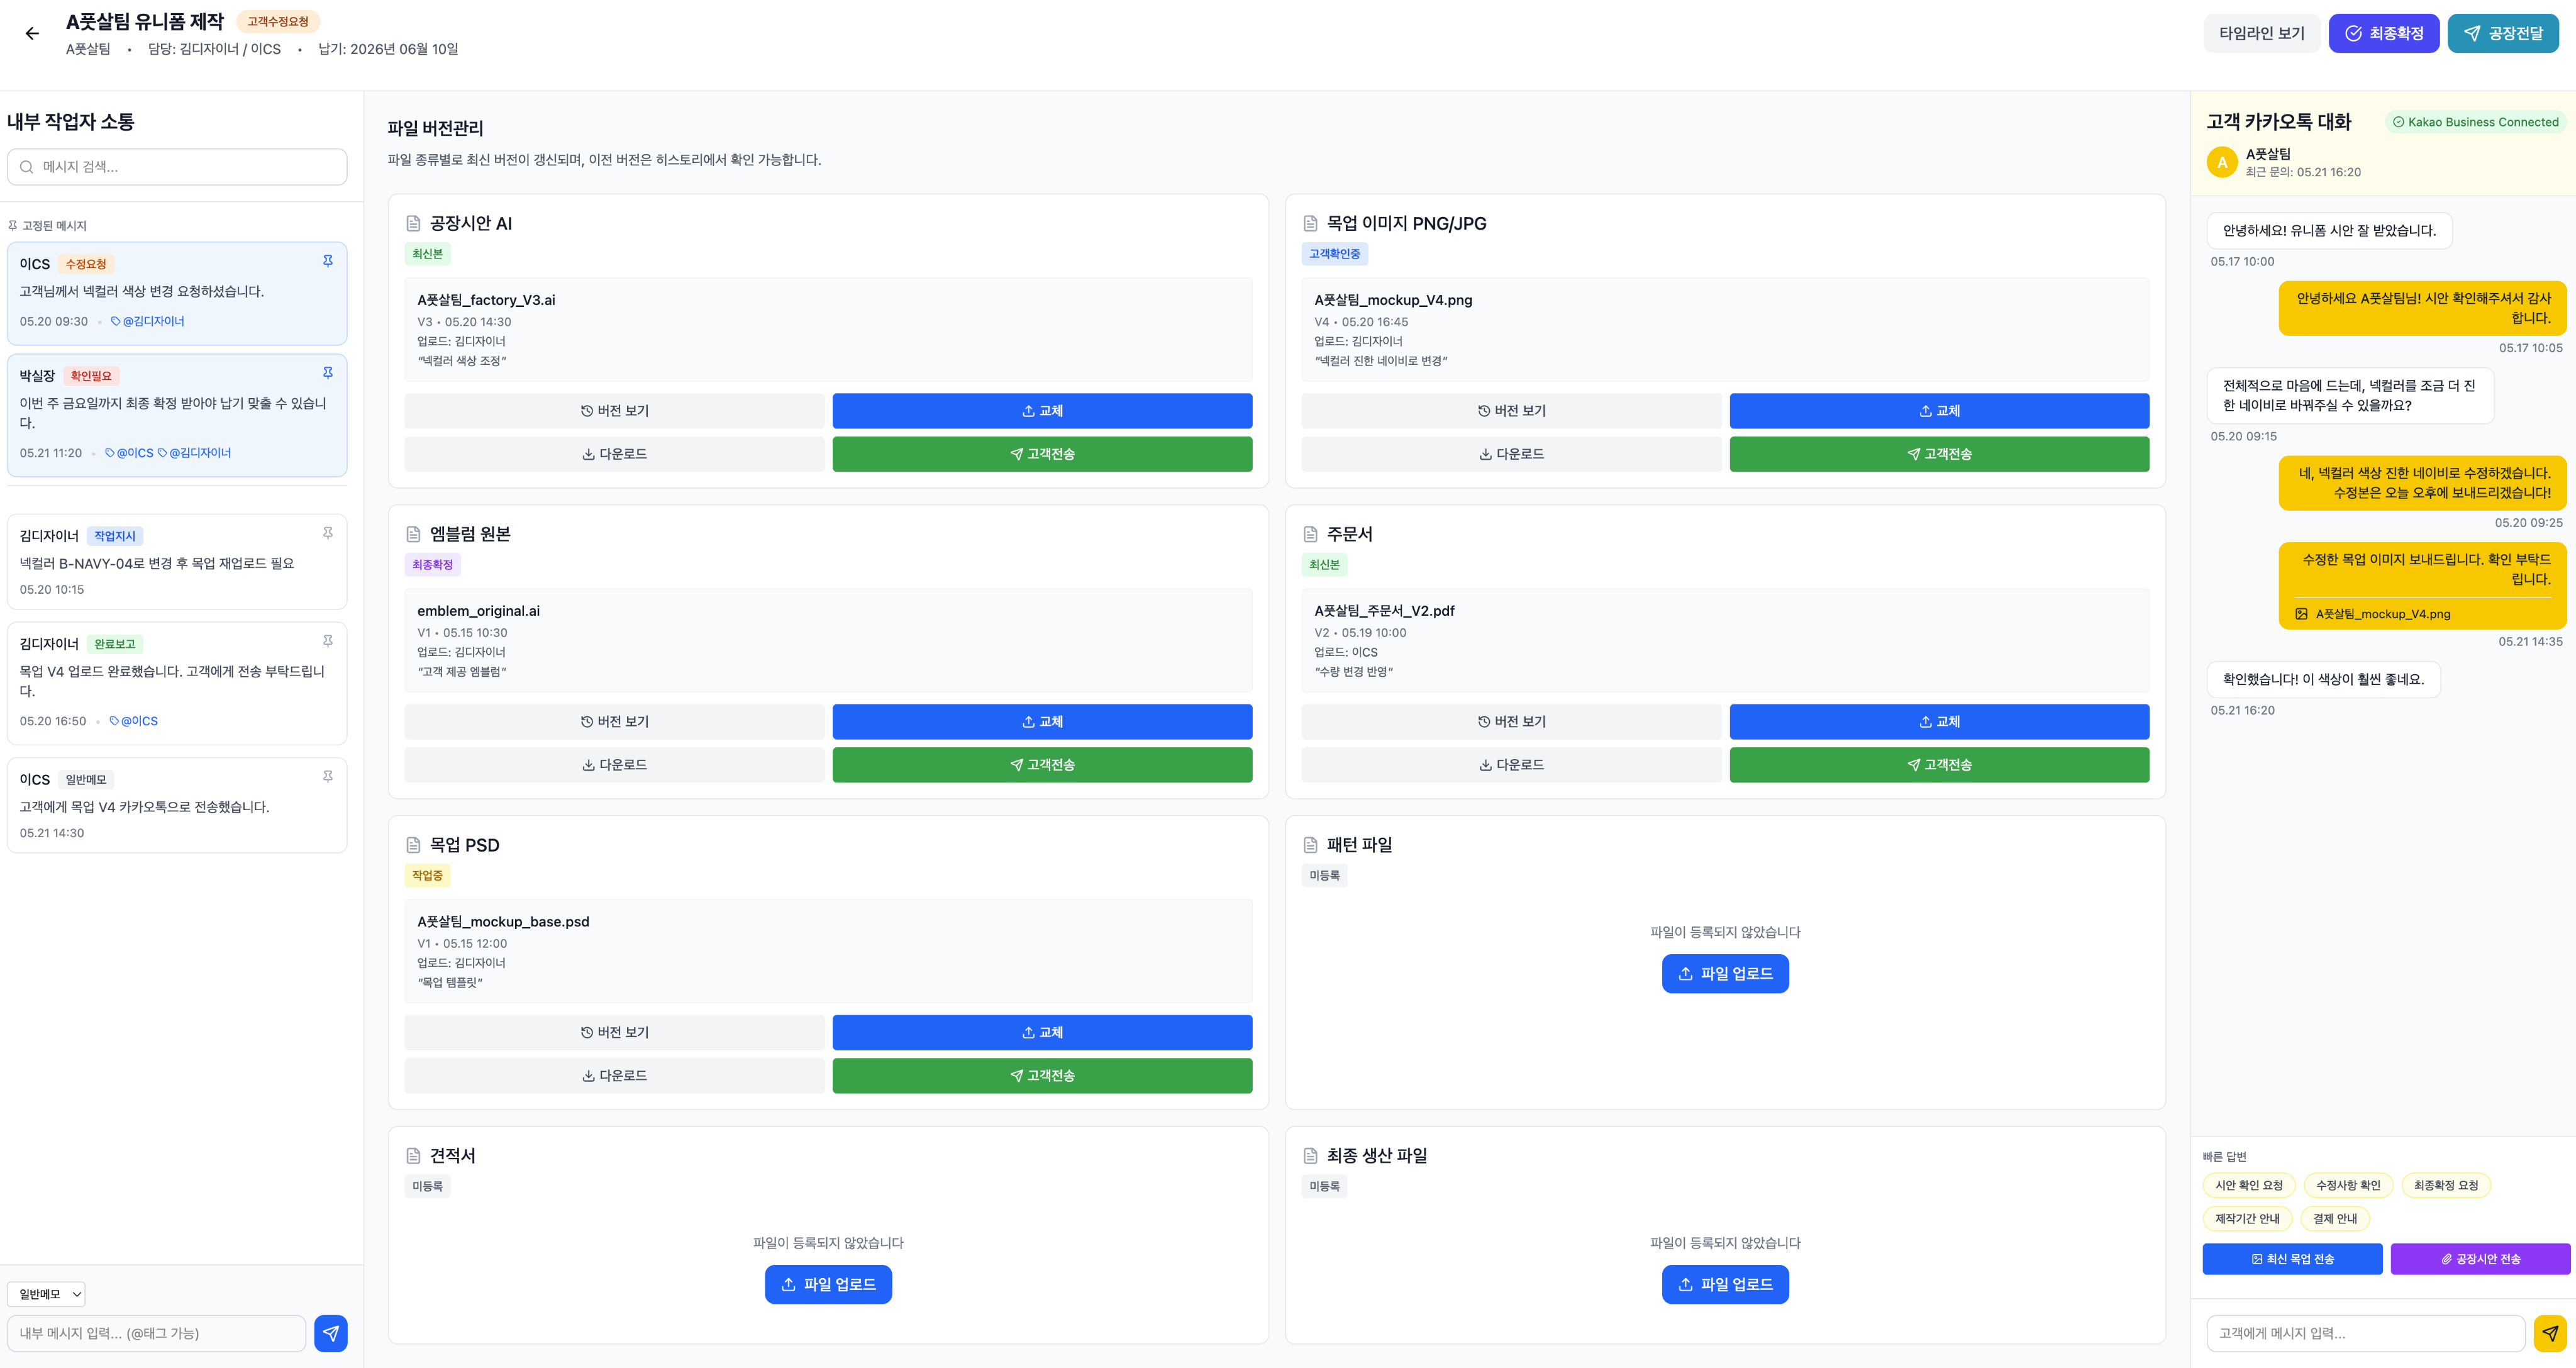Open the 일반메모 message type dropdown
The height and width of the screenshot is (1368, 2576).
click(46, 1294)
